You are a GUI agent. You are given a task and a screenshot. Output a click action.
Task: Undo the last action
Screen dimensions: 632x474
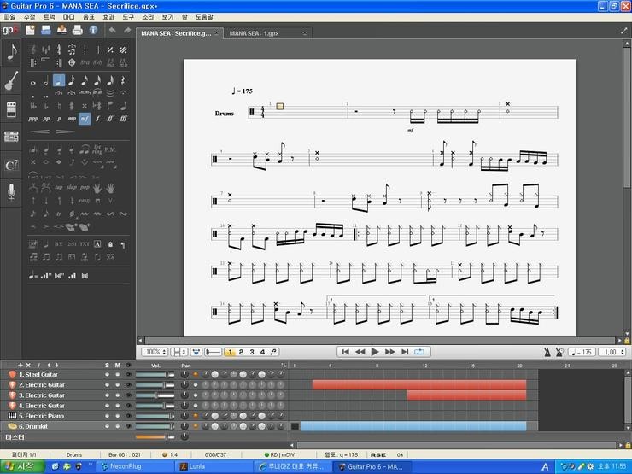[x=113, y=30]
